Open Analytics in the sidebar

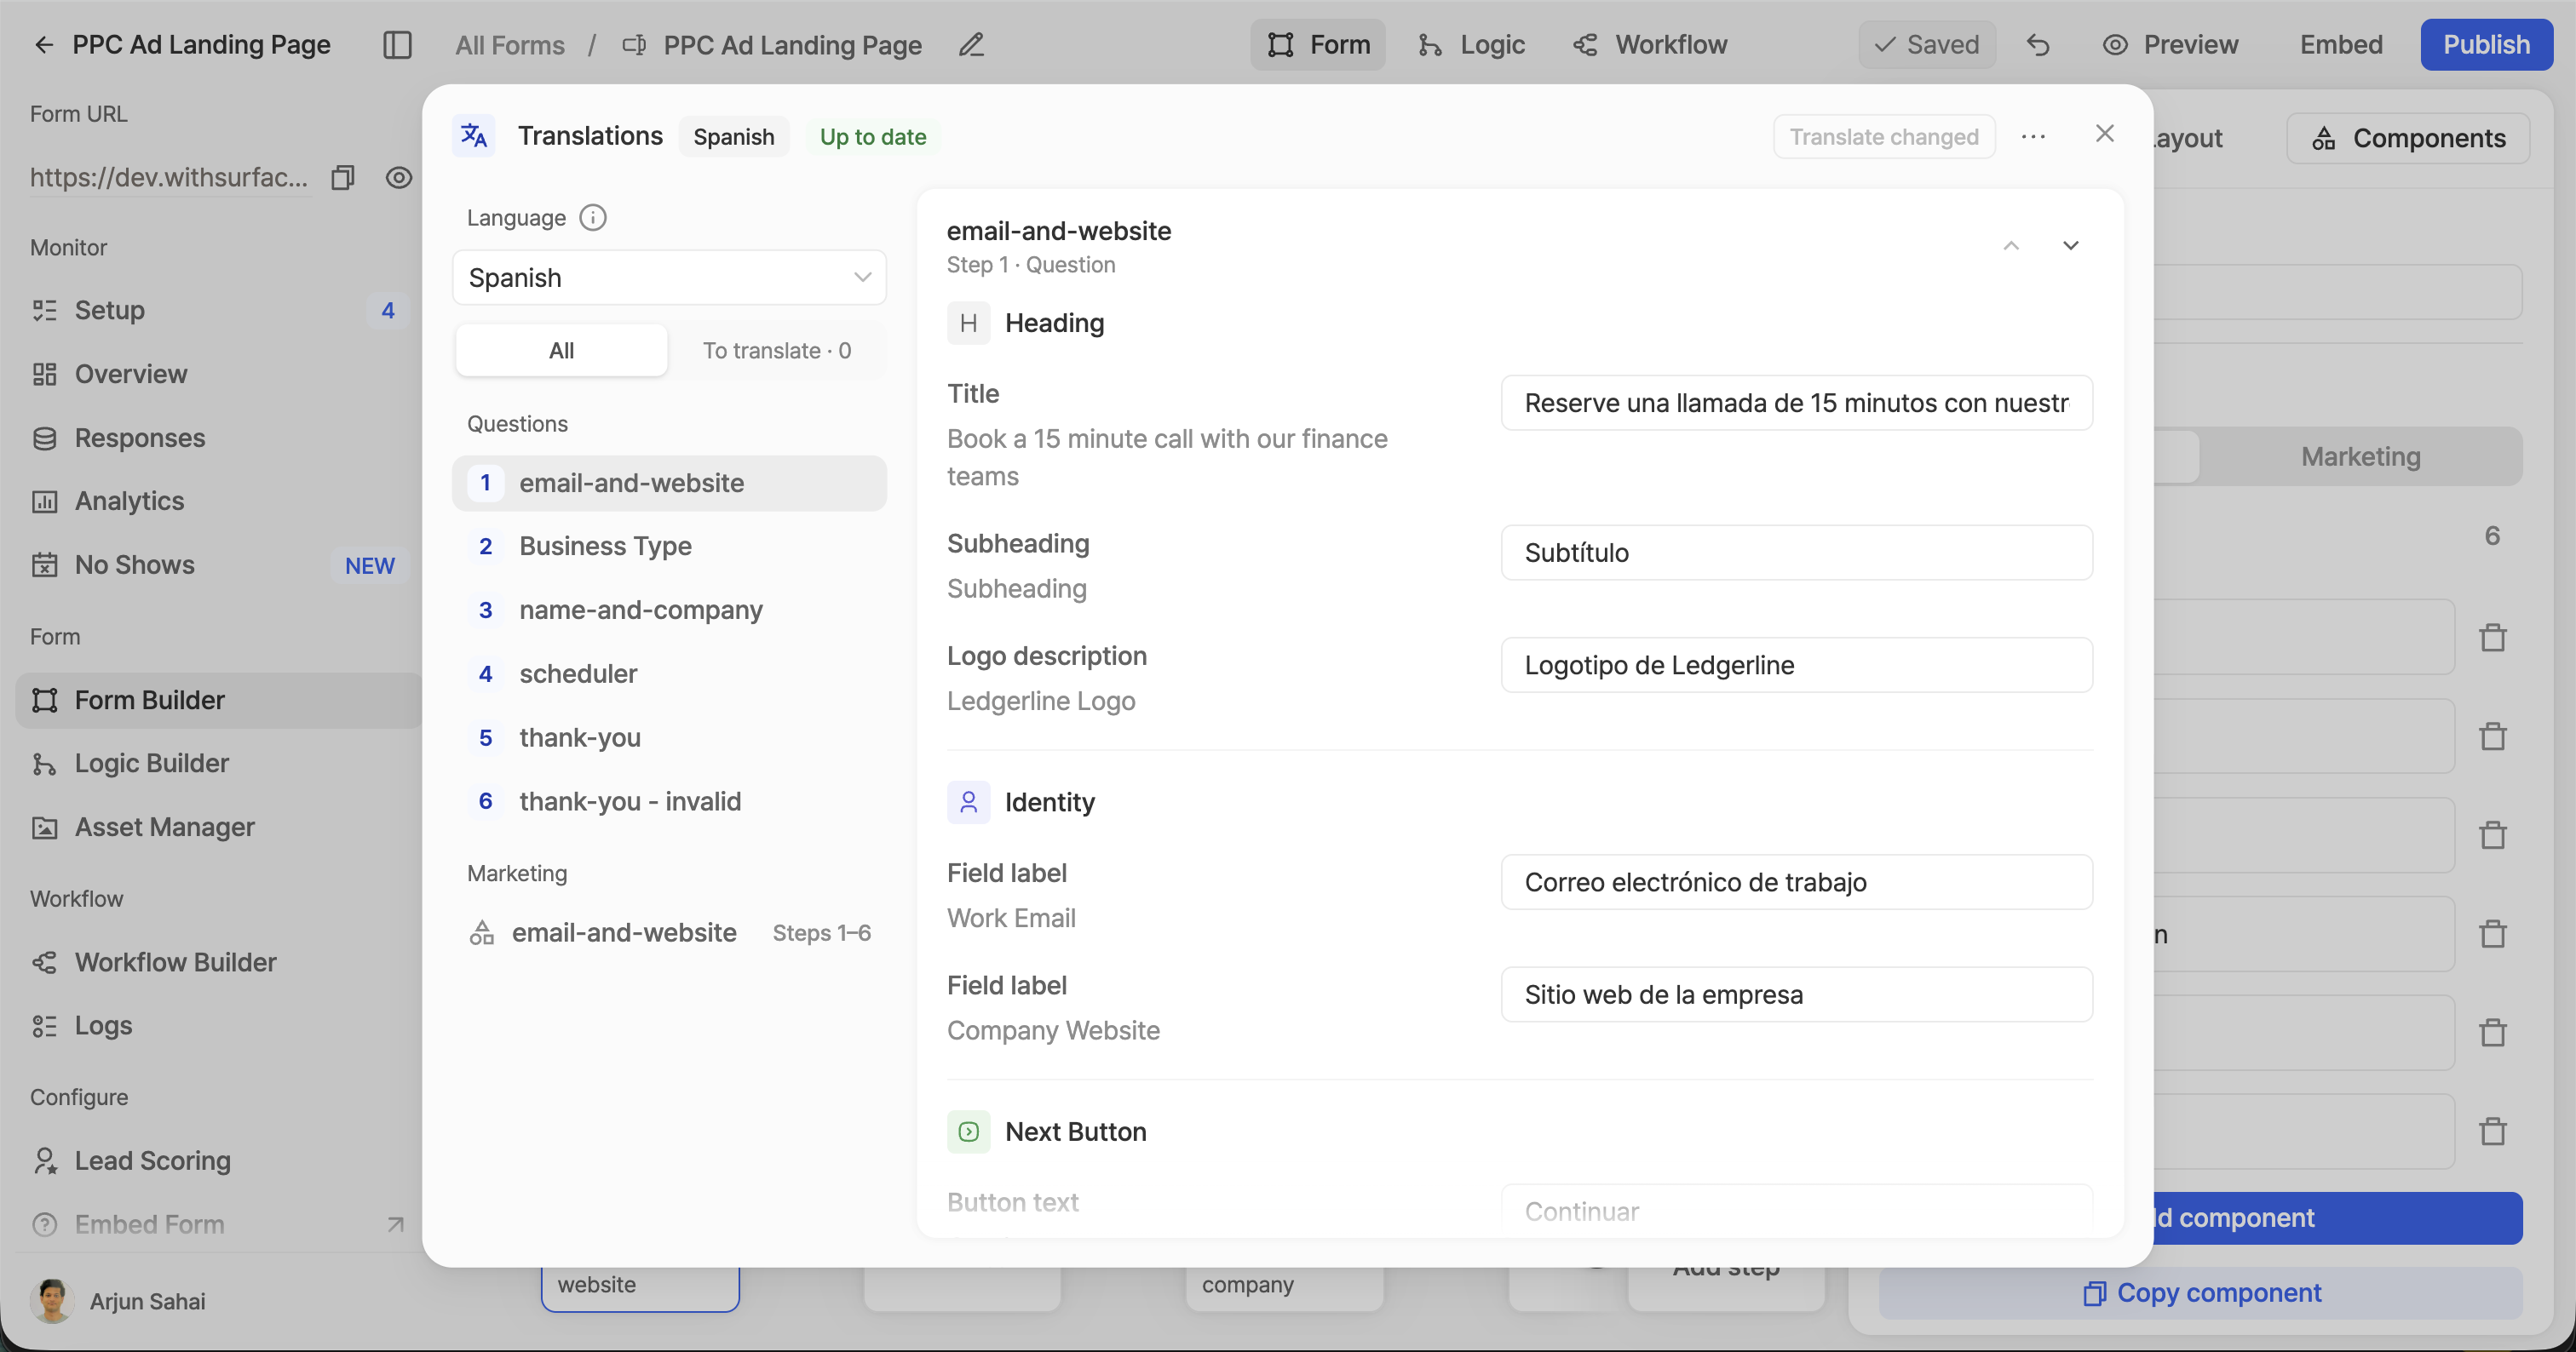217,501
